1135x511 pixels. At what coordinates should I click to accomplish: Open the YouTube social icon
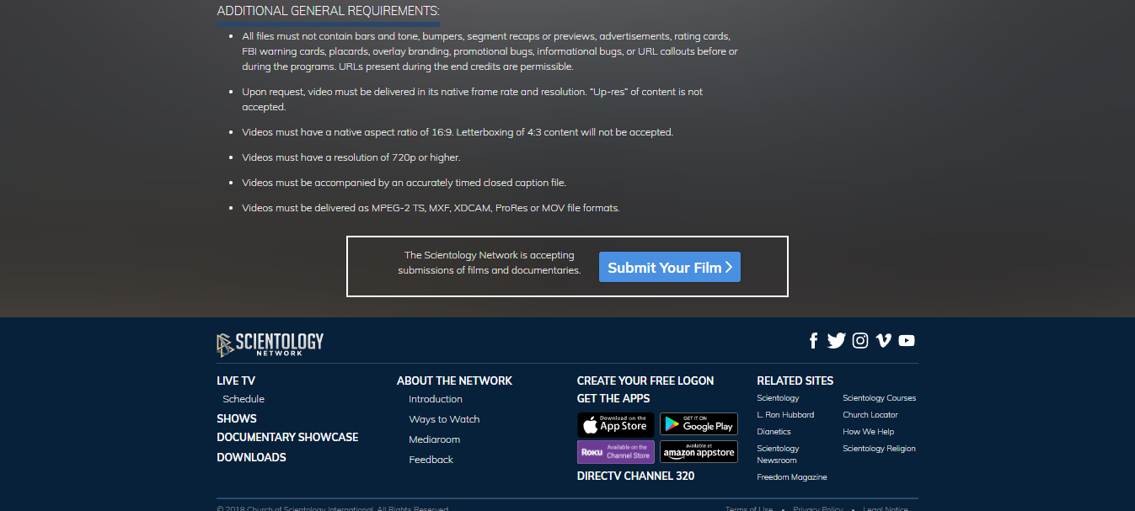907,341
